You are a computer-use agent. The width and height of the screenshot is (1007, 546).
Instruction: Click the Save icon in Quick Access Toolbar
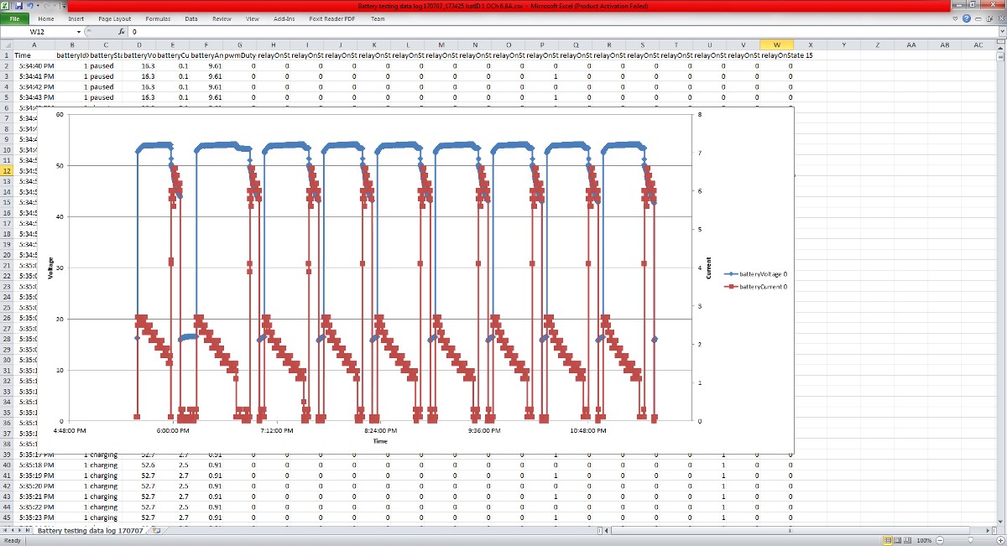18,6
